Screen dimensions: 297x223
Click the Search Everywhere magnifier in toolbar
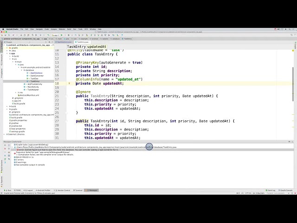[x=291, y=35]
